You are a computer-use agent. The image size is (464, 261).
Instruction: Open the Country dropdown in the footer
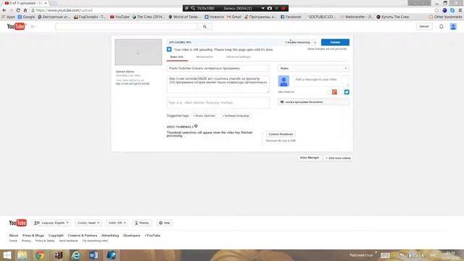point(88,223)
